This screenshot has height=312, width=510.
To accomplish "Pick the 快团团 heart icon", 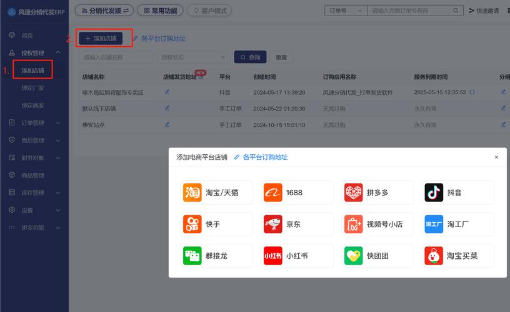I will tap(354, 256).
